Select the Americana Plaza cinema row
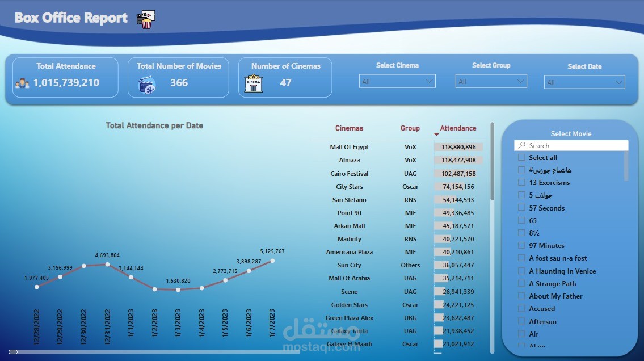Image resolution: width=644 pixels, height=361 pixels. [397, 252]
